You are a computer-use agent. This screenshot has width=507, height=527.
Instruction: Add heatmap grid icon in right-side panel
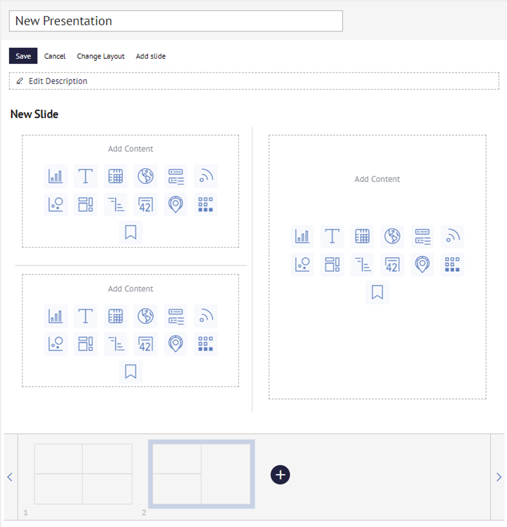coord(452,265)
